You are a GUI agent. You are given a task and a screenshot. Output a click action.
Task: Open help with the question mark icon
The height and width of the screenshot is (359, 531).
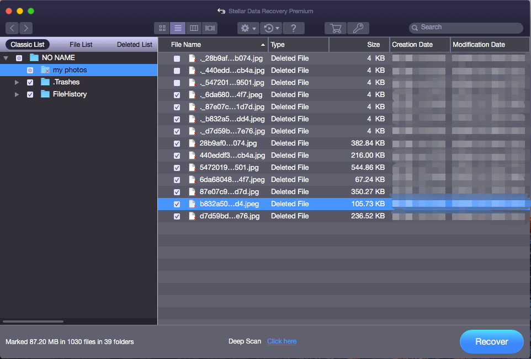coord(294,28)
